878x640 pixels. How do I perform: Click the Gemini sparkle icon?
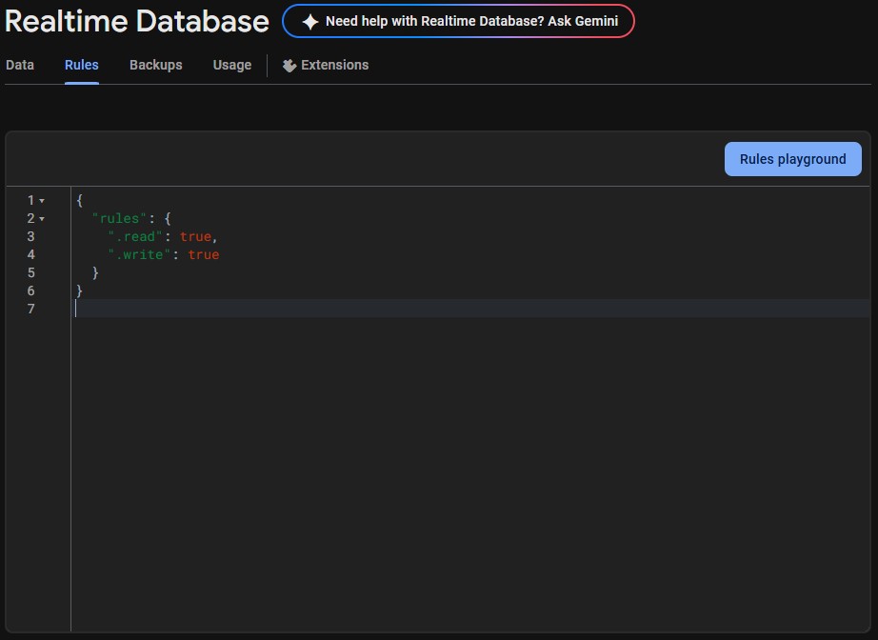[310, 21]
